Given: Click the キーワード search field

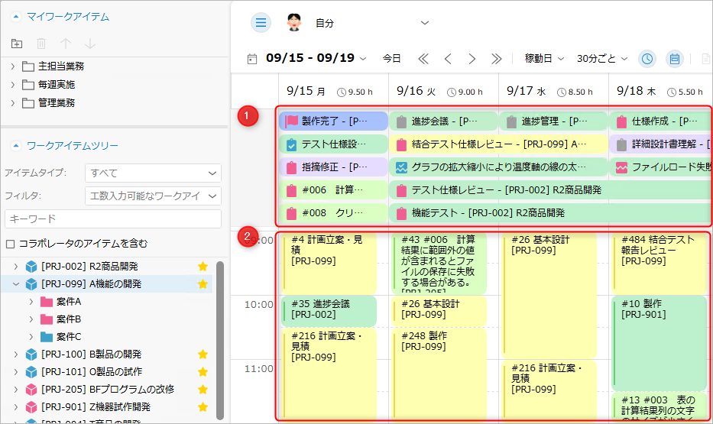Looking at the screenshot, I should [x=112, y=219].
